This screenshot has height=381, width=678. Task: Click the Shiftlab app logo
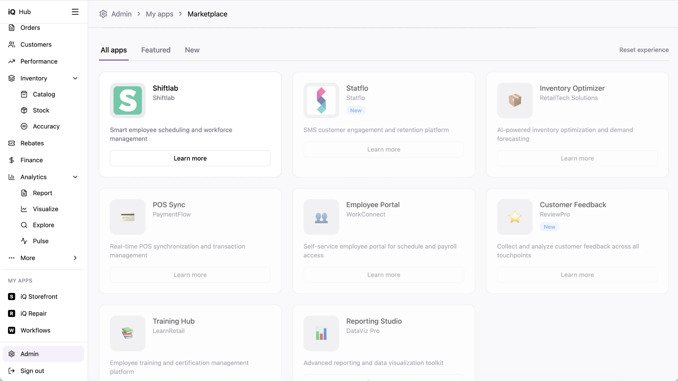tap(128, 100)
